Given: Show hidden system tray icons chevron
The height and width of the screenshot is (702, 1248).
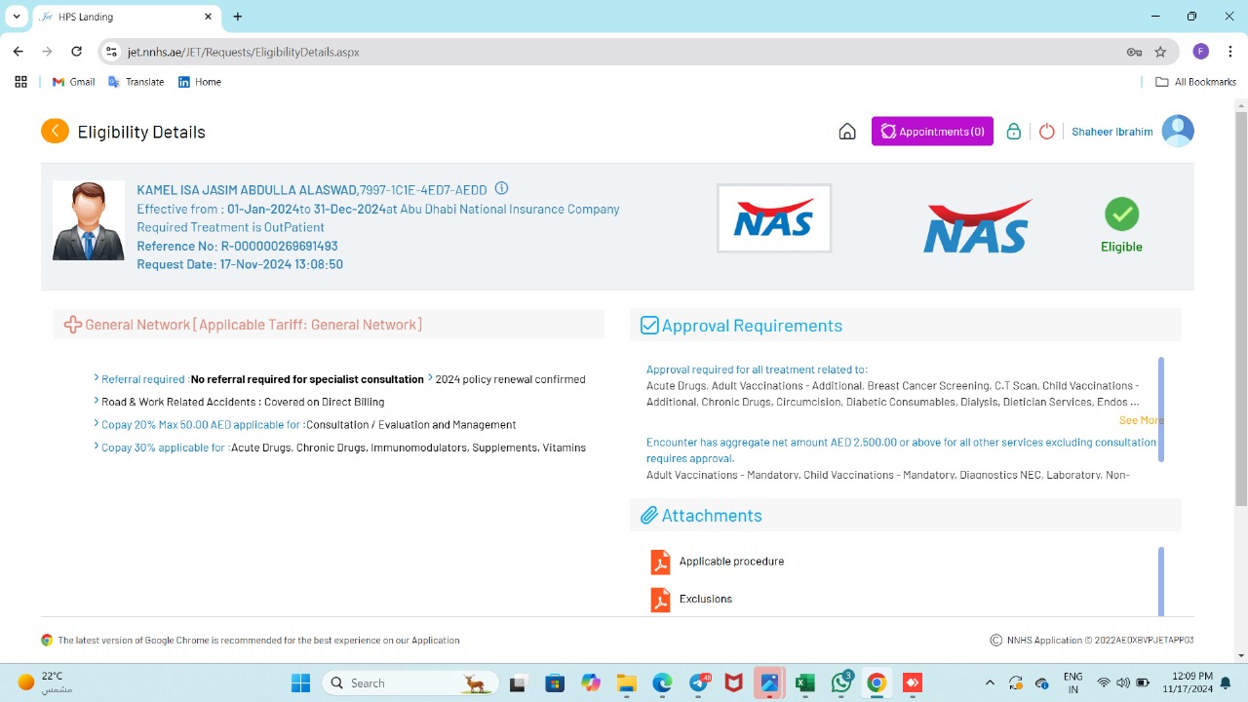Looking at the screenshot, I should tap(990, 682).
